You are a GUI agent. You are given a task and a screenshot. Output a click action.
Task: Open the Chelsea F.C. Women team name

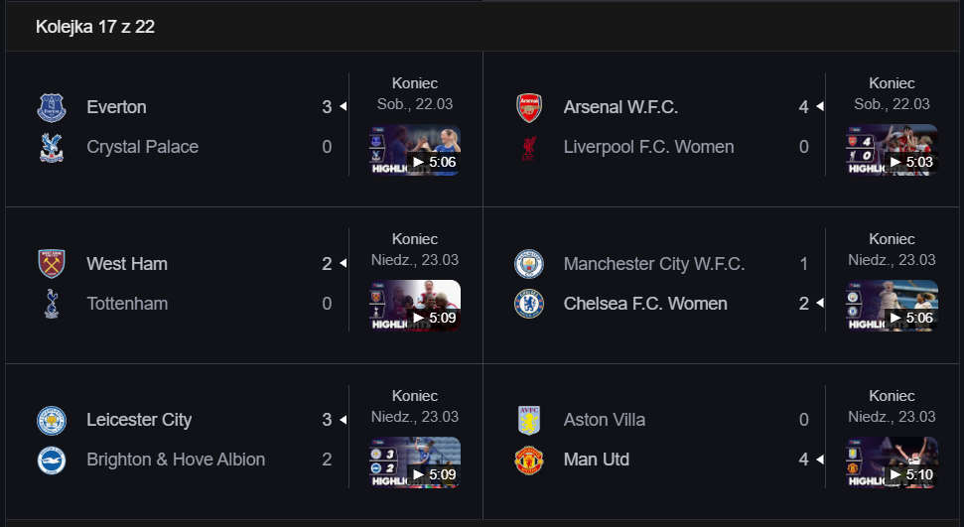(x=645, y=304)
